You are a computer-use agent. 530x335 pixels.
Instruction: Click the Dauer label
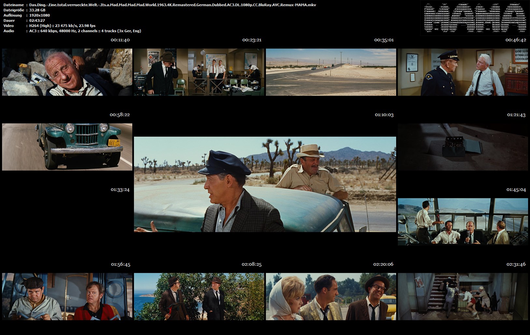[9, 20]
